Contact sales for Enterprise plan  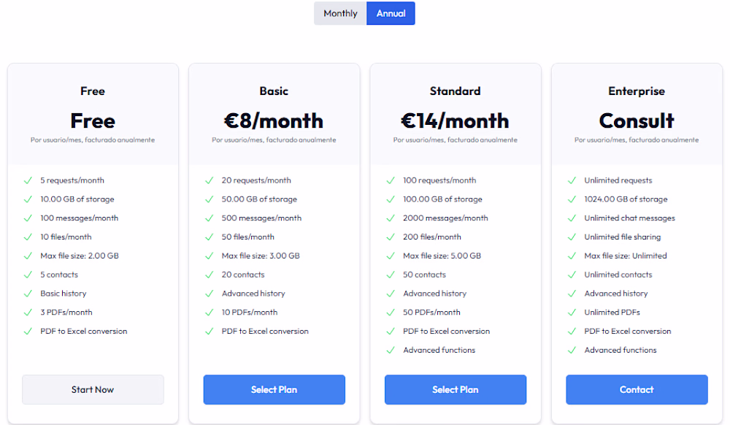[x=637, y=389]
